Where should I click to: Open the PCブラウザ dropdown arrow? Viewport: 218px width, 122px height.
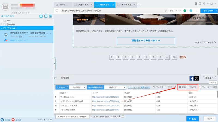pyautogui.click(x=216, y=11)
